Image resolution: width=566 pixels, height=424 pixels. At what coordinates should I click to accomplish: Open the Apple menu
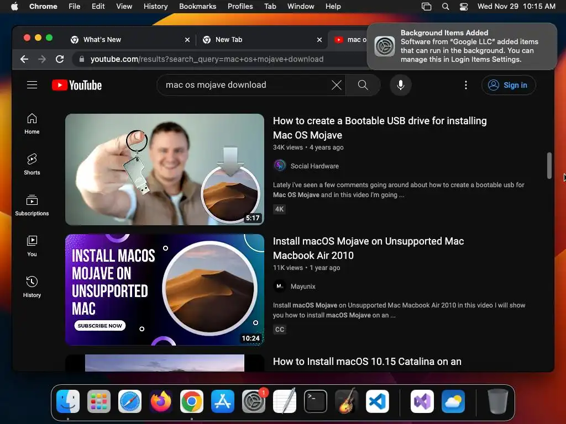click(x=14, y=7)
